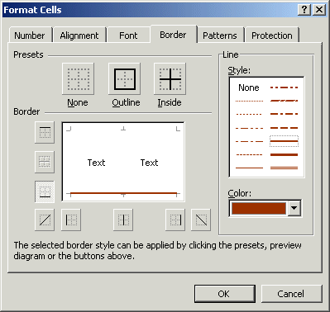Toggle the bottom border button
The width and height of the screenshot is (330, 312).
[45, 191]
